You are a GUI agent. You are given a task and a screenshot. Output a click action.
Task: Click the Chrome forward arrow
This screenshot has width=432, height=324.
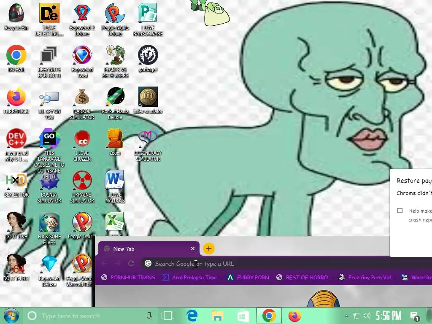click(118, 263)
